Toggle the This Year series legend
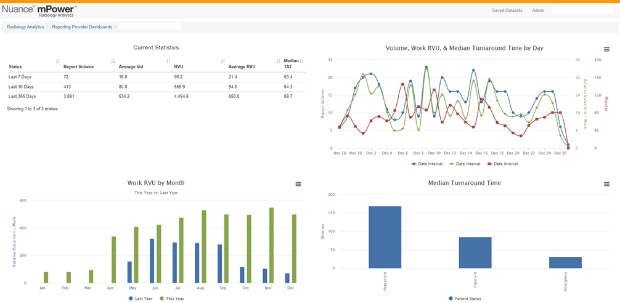620x303 pixels. click(171, 299)
